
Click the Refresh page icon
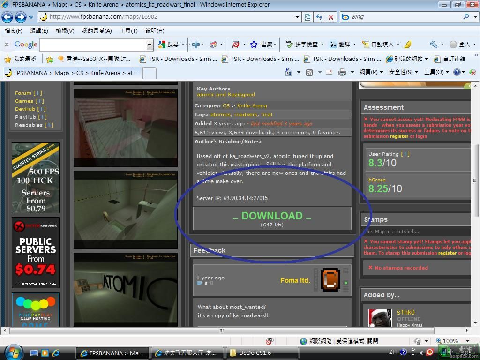pyautogui.click(x=319, y=17)
